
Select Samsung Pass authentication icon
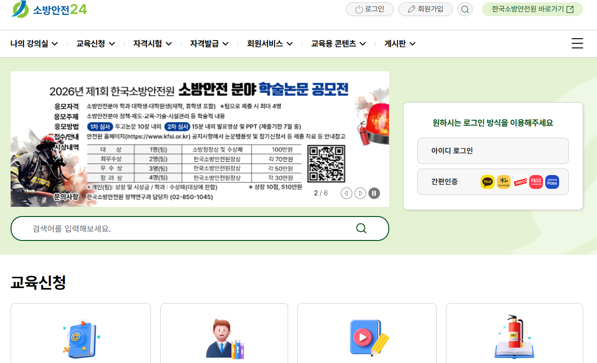click(x=552, y=182)
